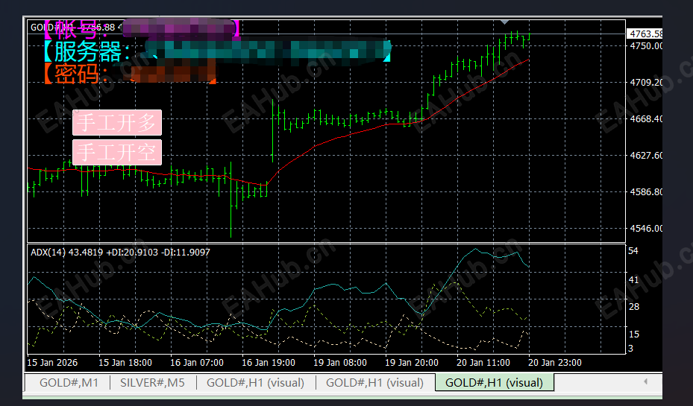693x406 pixels.
Task: Click the grey chart shift triangle marker
Action: coord(505,22)
